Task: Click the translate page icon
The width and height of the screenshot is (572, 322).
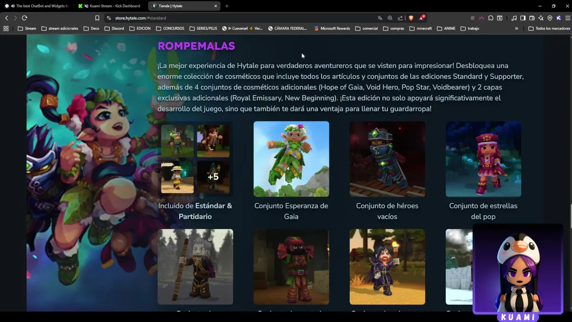Action: [x=380, y=18]
